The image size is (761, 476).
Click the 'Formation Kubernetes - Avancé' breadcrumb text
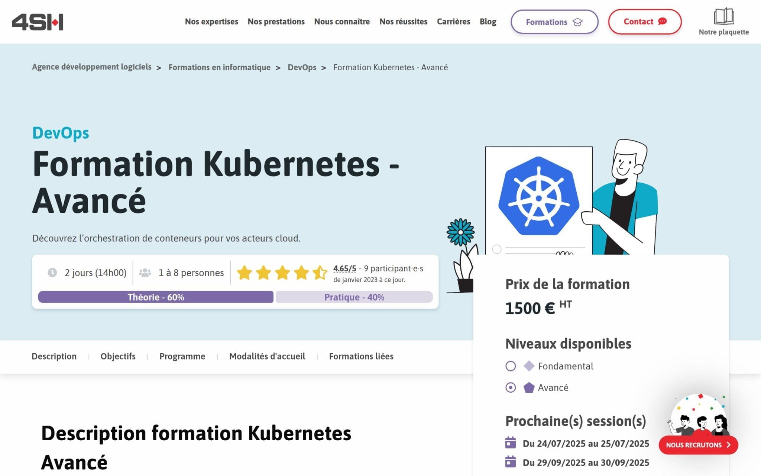coord(391,67)
